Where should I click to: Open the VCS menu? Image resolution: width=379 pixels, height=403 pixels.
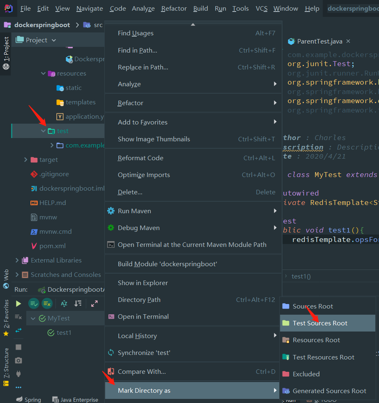[x=262, y=9]
